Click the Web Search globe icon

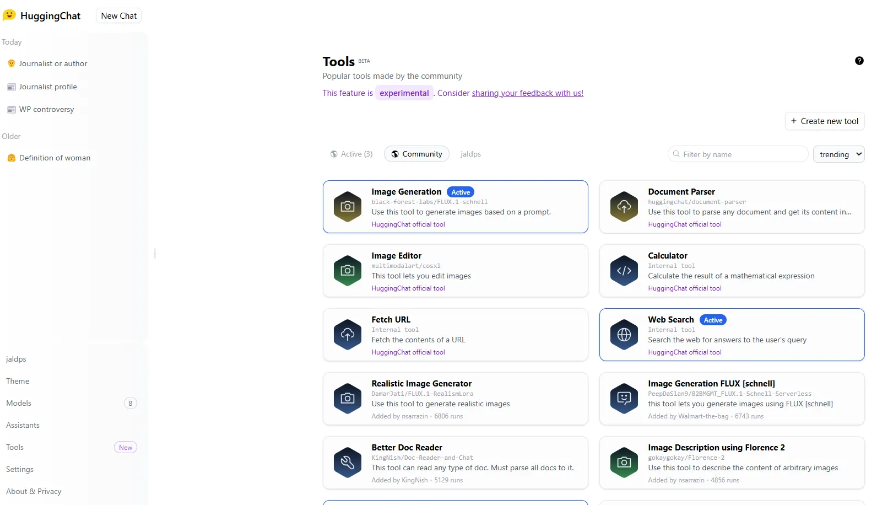[624, 335]
